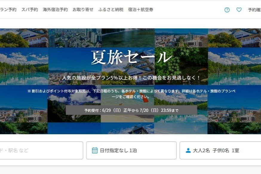The image size is (261, 174).
Task: Open the スパ予約 menu item
Action: click(30, 10)
